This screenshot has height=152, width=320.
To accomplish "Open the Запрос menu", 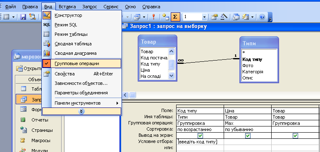I will 90,7.
